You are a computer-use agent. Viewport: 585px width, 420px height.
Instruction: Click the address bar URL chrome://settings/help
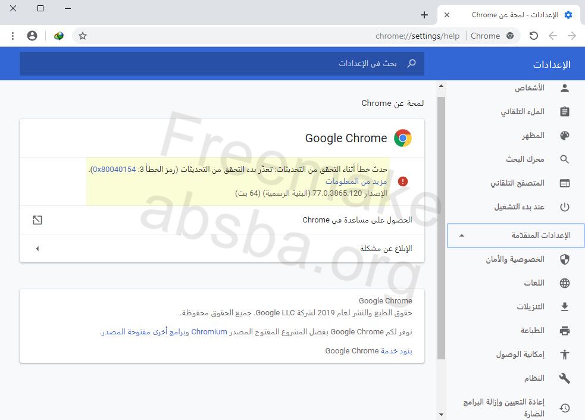(x=417, y=36)
